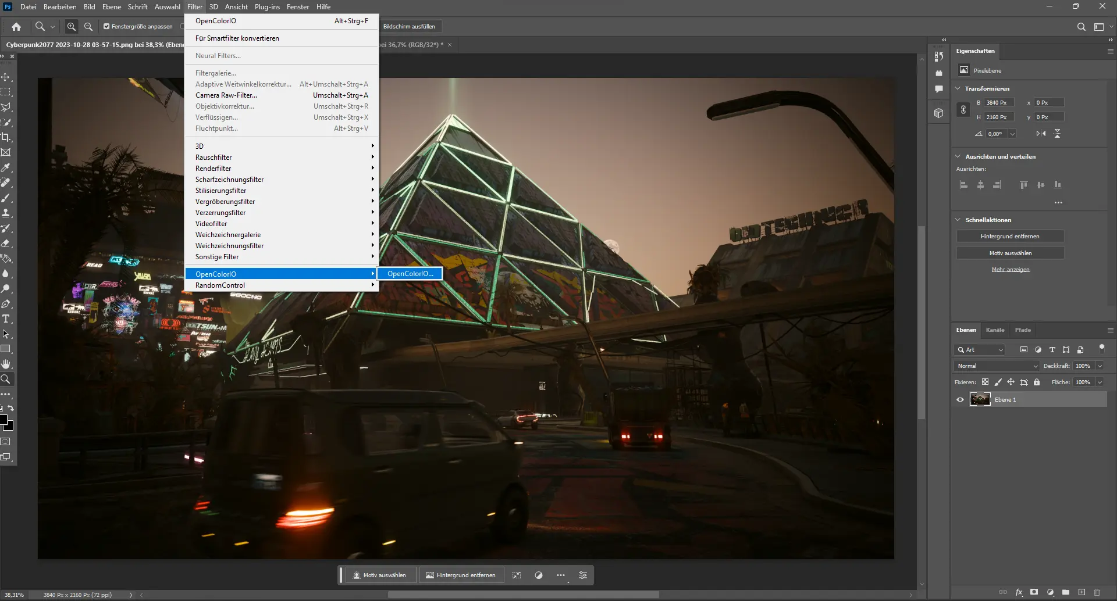This screenshot has width=1117, height=601.
Task: Select the Frame tool
Action: pos(6,153)
